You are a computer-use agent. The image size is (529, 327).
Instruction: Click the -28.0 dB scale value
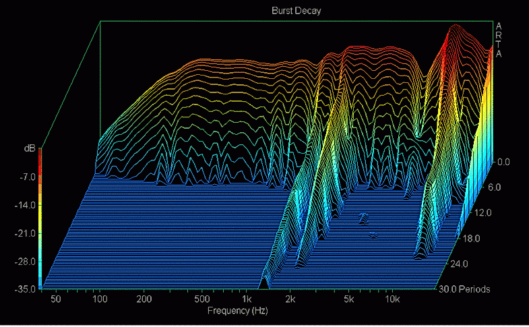[x=25, y=262]
